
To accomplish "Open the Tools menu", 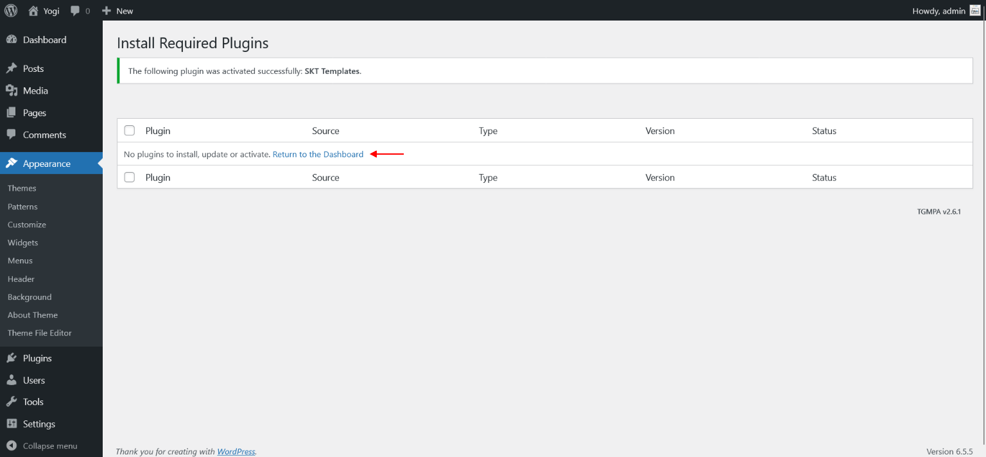I will pyautogui.click(x=51, y=402).
